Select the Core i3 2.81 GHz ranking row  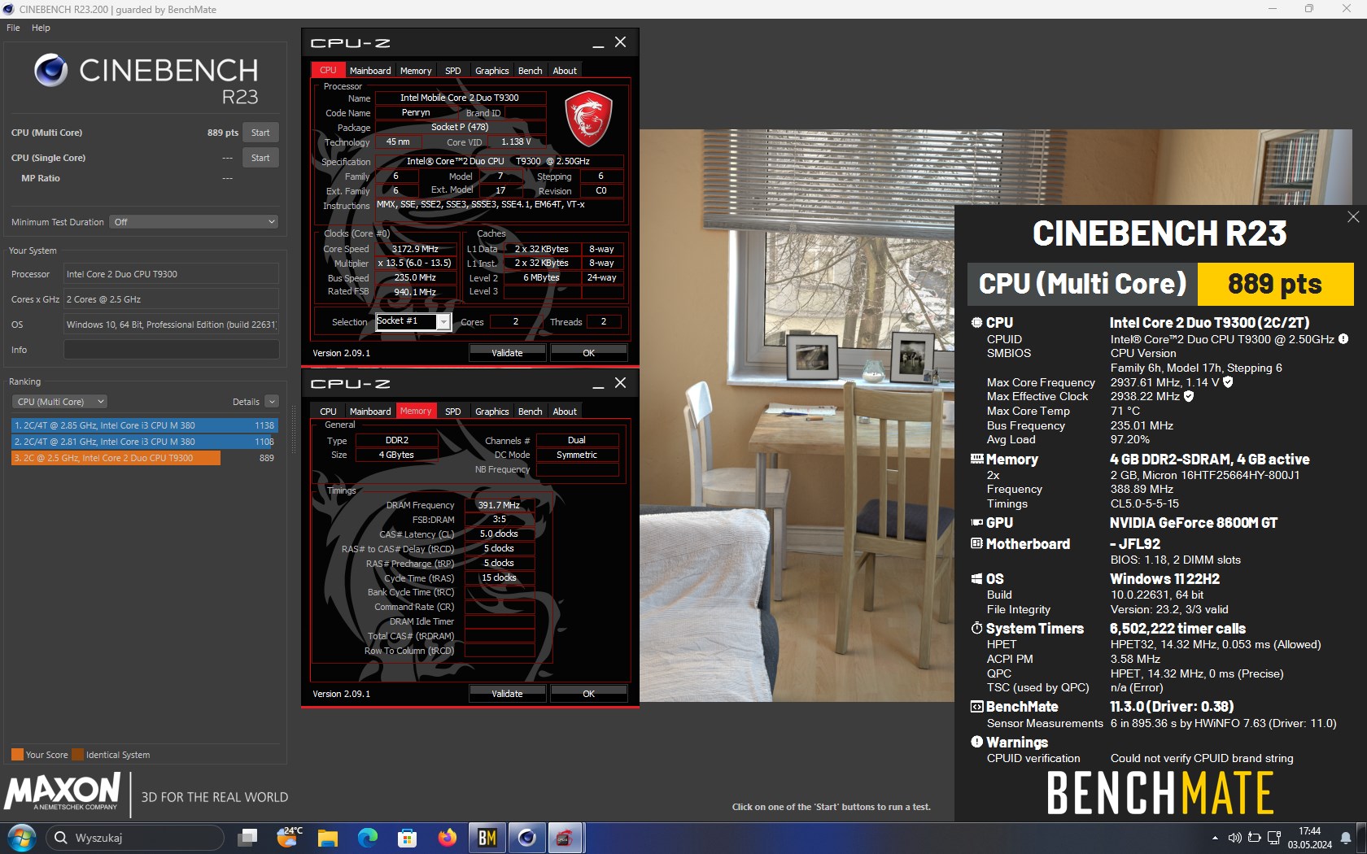[x=144, y=442]
